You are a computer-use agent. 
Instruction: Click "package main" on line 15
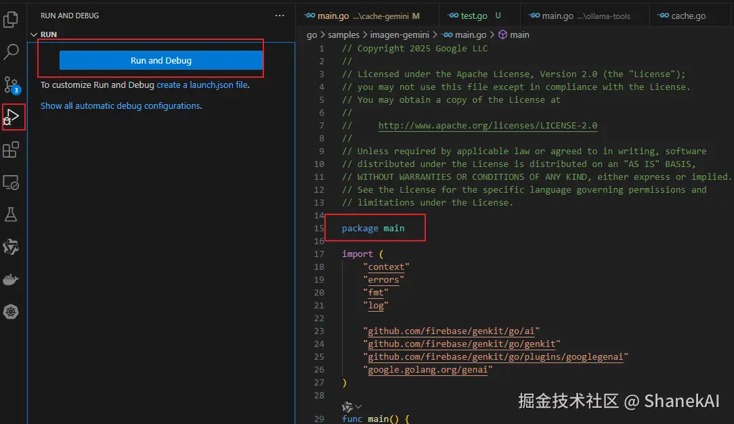(x=373, y=228)
